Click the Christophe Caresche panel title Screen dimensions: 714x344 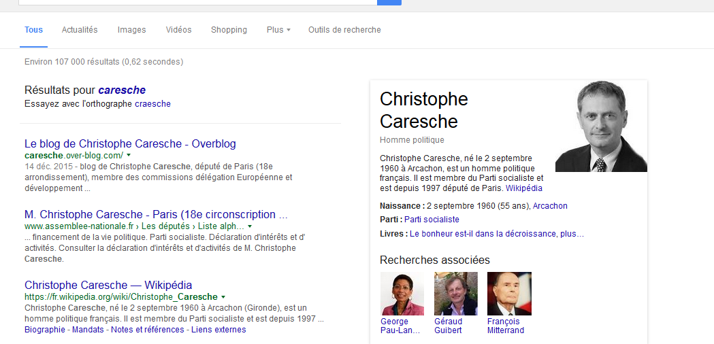[x=424, y=109]
